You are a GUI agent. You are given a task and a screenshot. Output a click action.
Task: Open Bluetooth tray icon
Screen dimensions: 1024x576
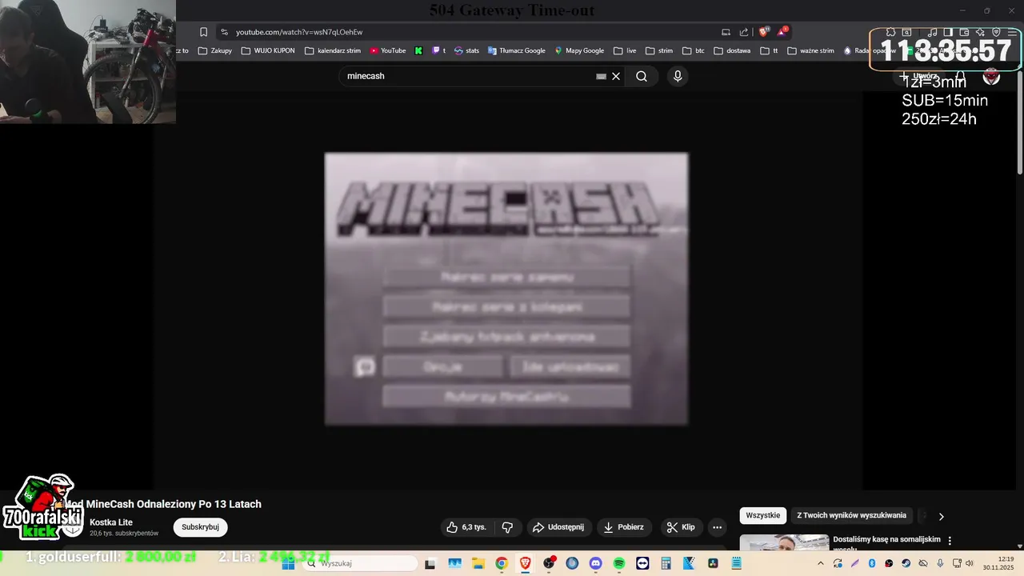[x=872, y=563]
